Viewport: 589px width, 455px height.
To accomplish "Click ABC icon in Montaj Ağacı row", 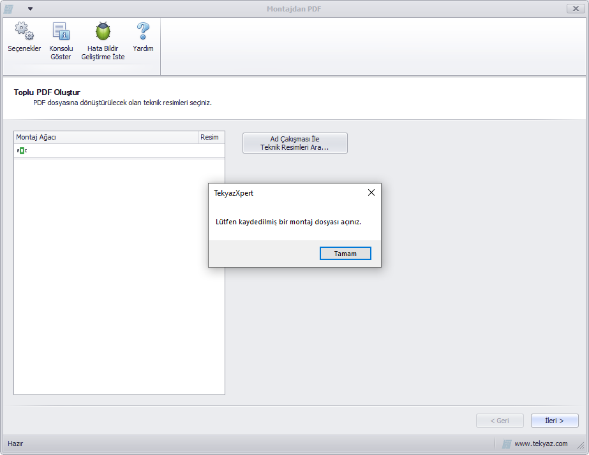I will 22,151.
